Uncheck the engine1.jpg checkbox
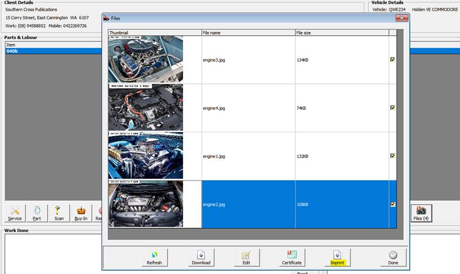 (393, 156)
